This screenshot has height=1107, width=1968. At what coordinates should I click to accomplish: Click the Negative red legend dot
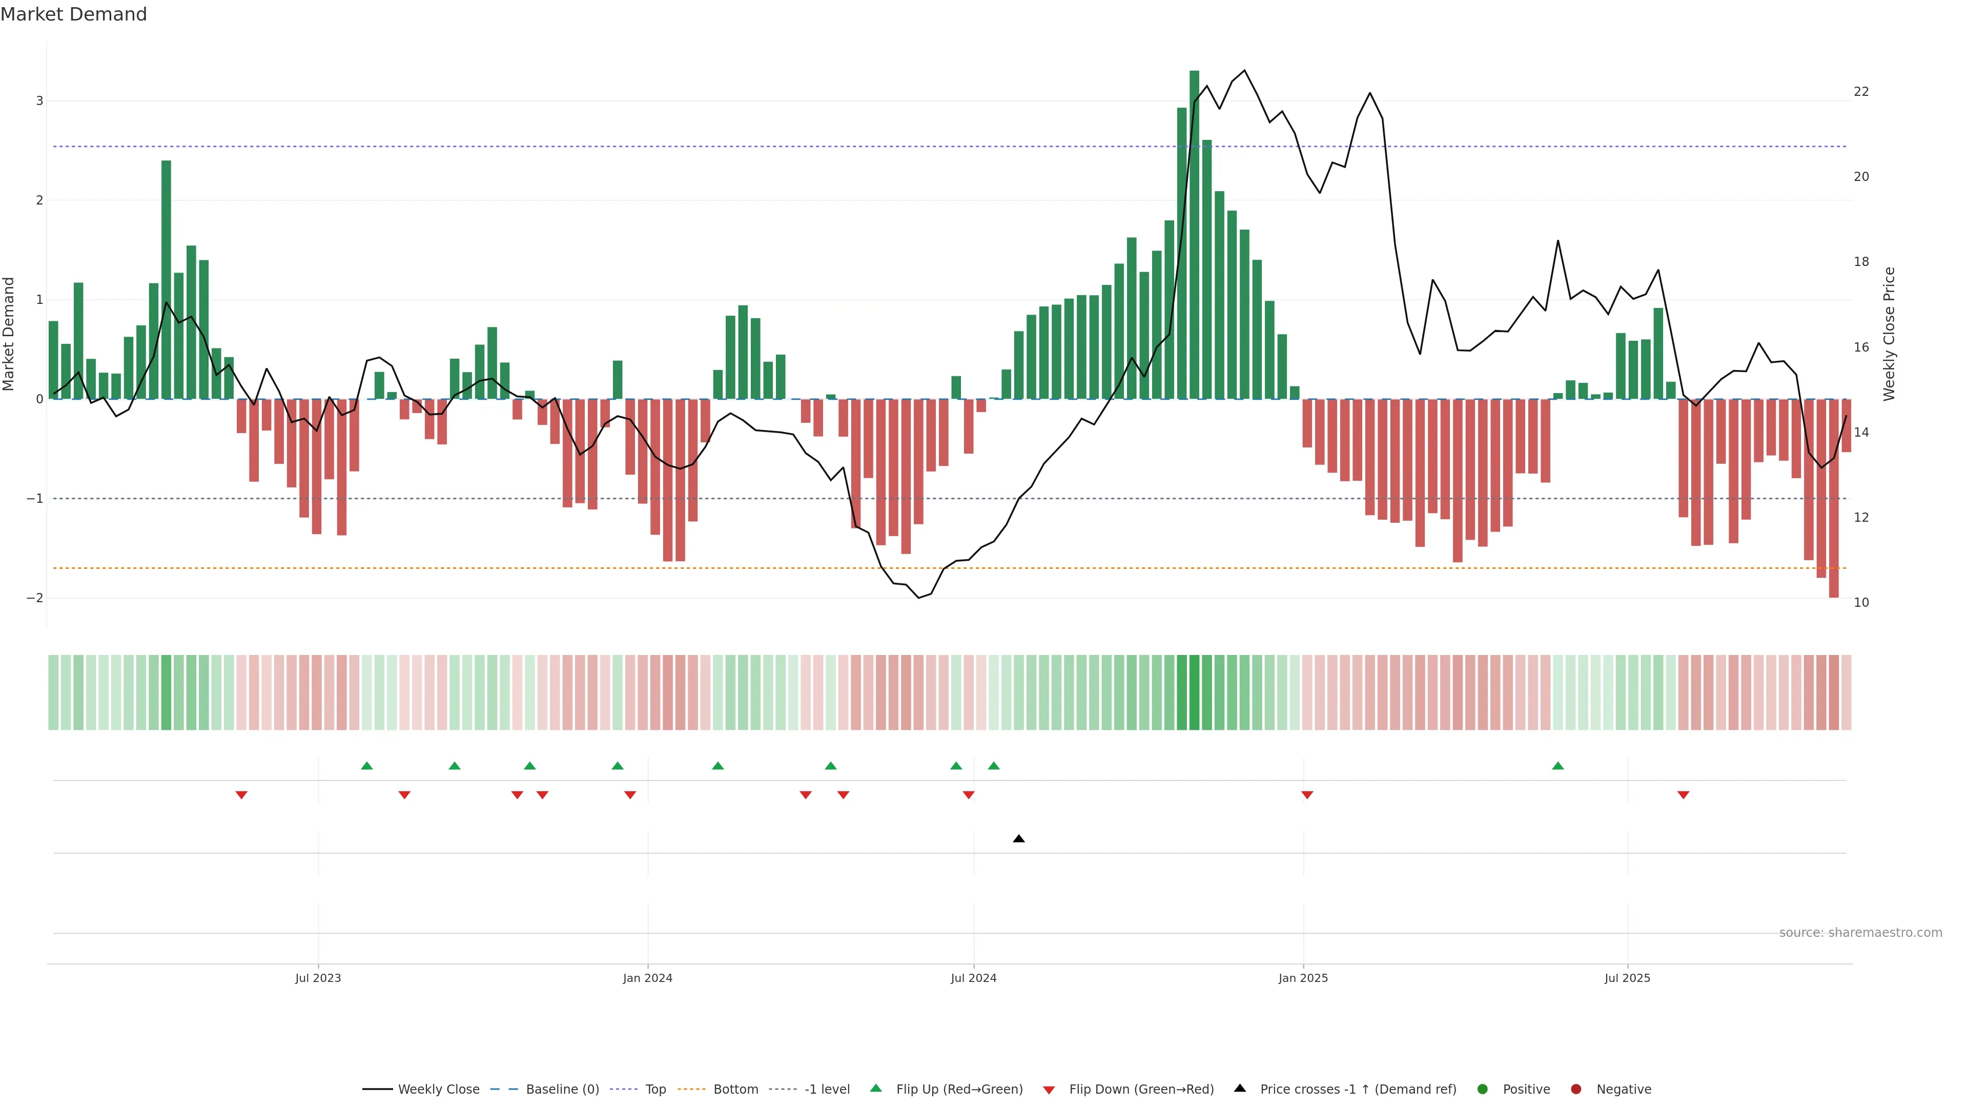tap(1576, 1090)
